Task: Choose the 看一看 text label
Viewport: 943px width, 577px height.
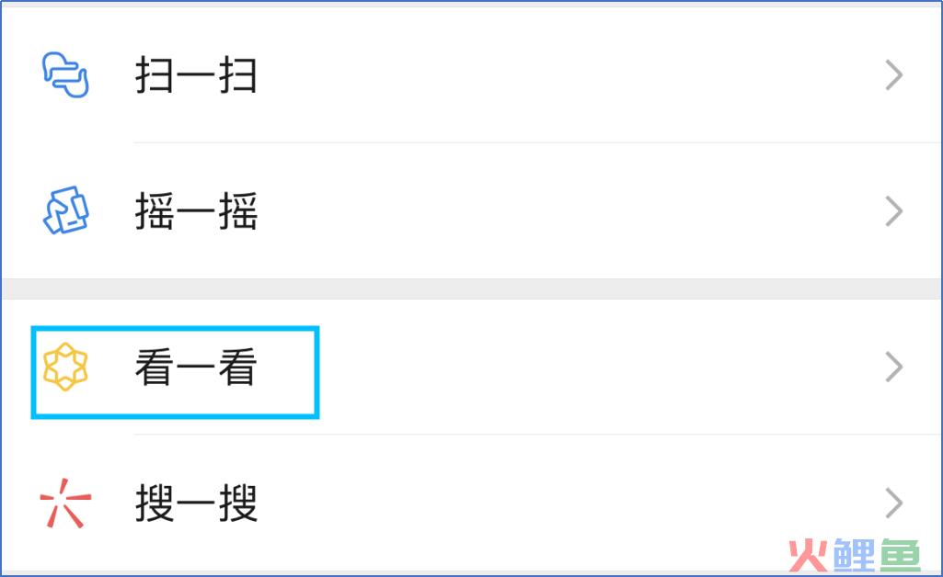Action: click(196, 367)
